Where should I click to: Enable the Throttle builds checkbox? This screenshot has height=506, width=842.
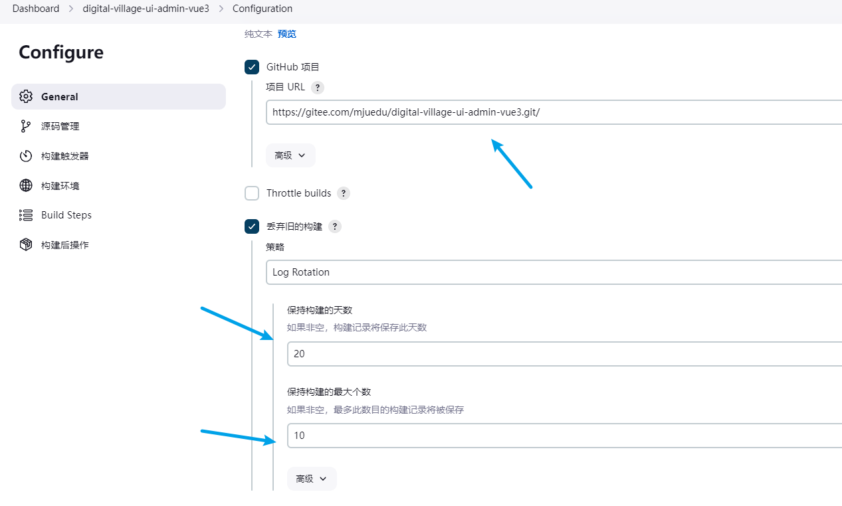252,193
